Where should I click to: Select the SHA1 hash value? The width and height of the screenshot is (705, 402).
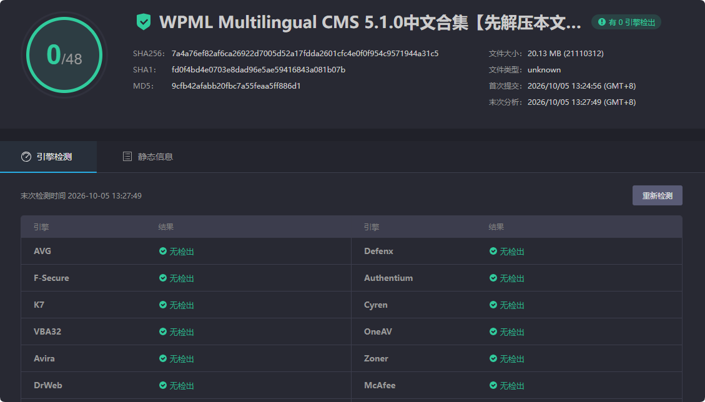pyautogui.click(x=259, y=70)
